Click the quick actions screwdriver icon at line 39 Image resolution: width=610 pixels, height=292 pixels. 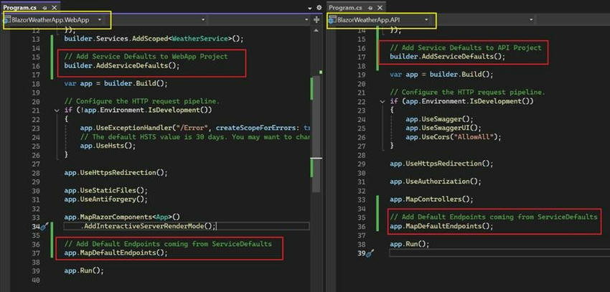370,253
